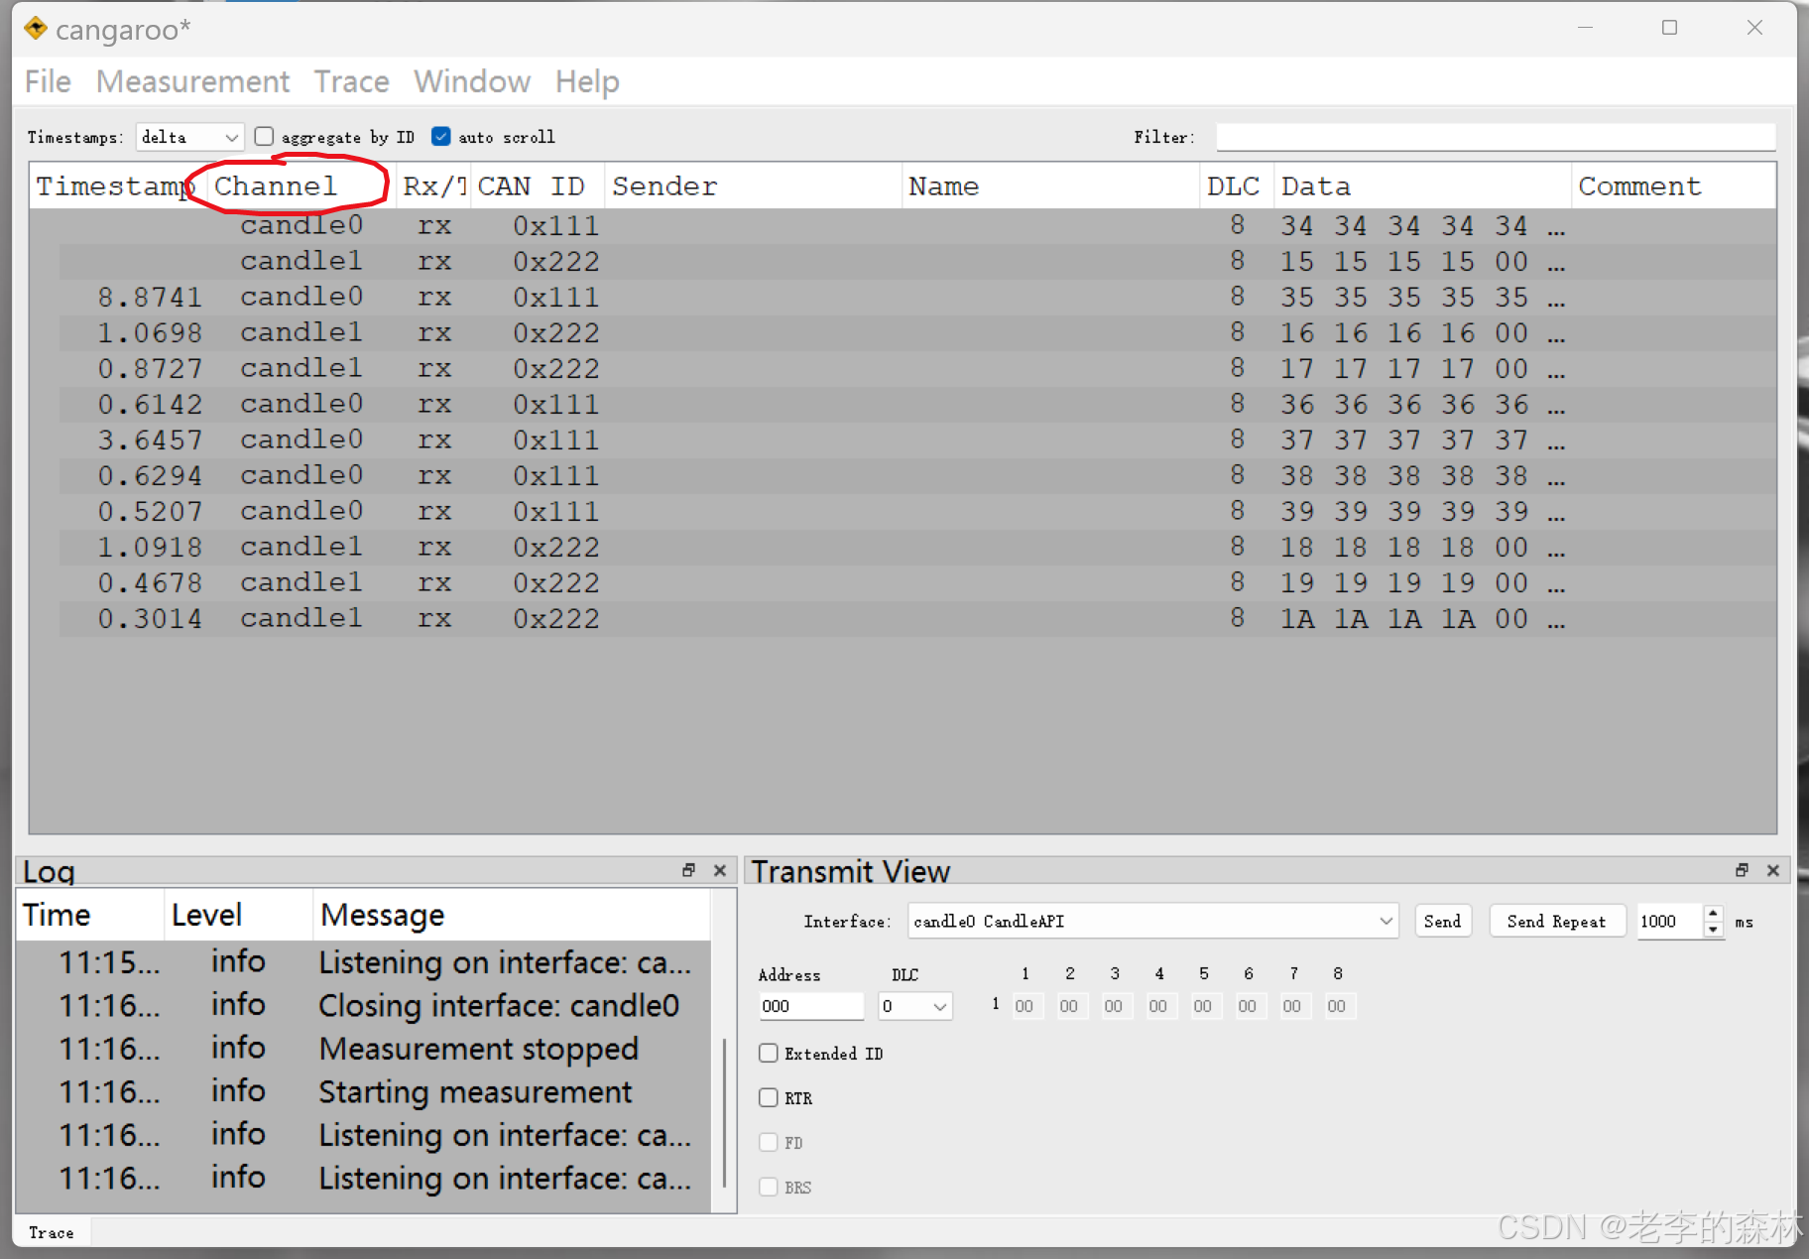This screenshot has height=1259, width=1809.
Task: Open the Window menu
Action: tap(472, 81)
